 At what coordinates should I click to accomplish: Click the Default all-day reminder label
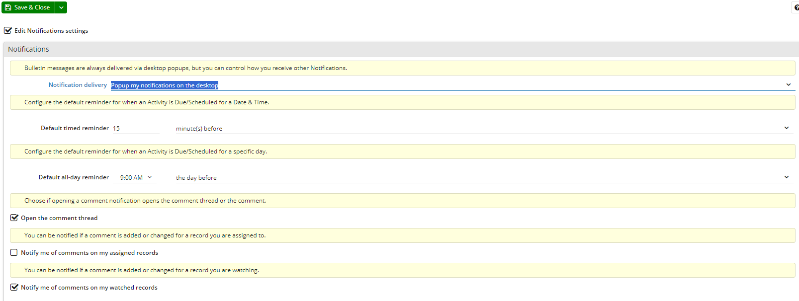pos(74,177)
